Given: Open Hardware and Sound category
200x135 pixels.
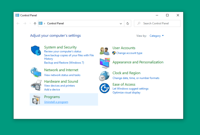Looking at the screenshot, I should (61, 81).
